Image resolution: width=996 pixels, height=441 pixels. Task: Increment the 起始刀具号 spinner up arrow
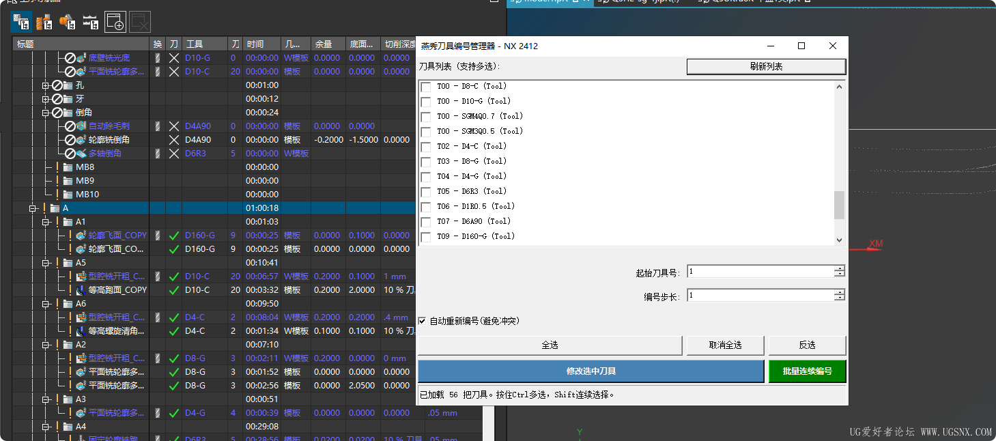(839, 268)
